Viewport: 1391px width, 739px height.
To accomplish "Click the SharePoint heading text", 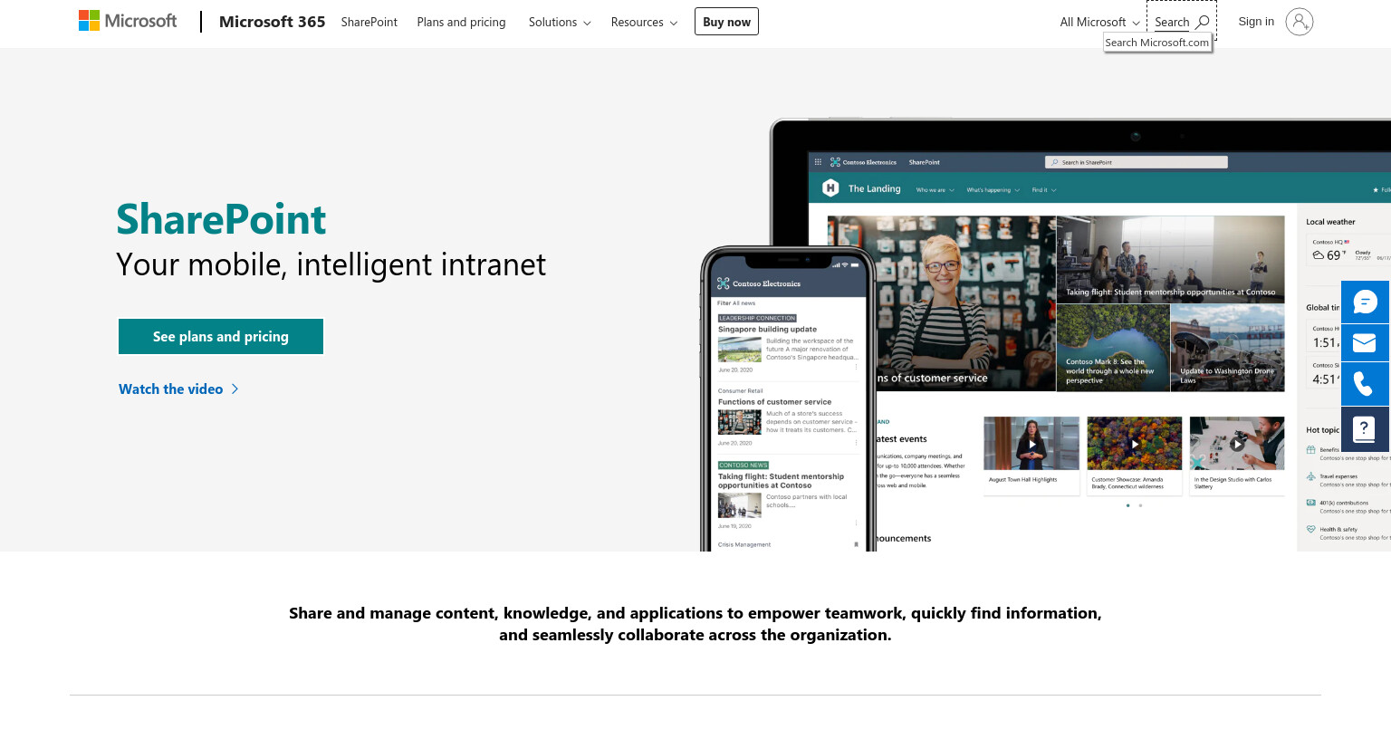I will coord(221,219).
